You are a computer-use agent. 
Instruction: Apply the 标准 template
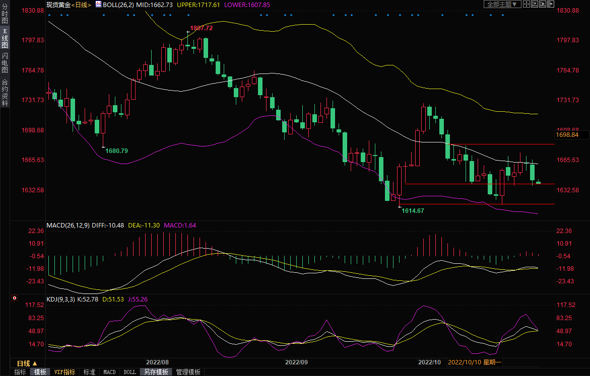[89, 372]
